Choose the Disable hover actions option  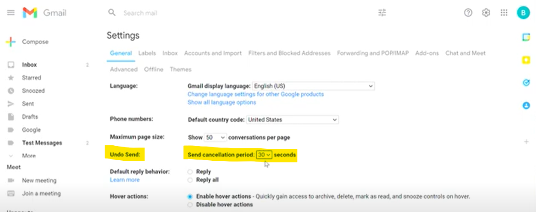click(x=190, y=205)
